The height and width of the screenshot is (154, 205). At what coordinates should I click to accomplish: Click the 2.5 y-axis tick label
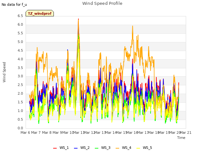point(20,85)
